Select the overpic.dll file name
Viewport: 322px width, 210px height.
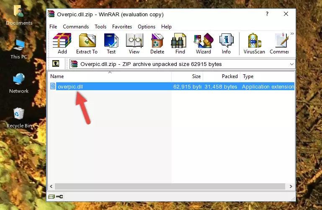pyautogui.click(x=70, y=86)
